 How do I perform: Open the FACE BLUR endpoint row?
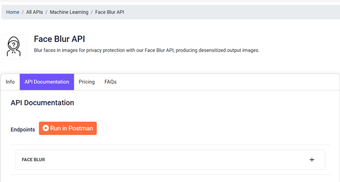point(170,160)
